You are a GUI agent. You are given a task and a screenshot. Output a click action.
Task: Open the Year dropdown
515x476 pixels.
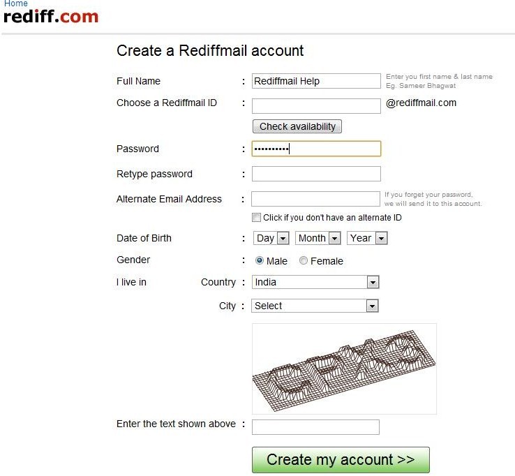pyautogui.click(x=367, y=238)
